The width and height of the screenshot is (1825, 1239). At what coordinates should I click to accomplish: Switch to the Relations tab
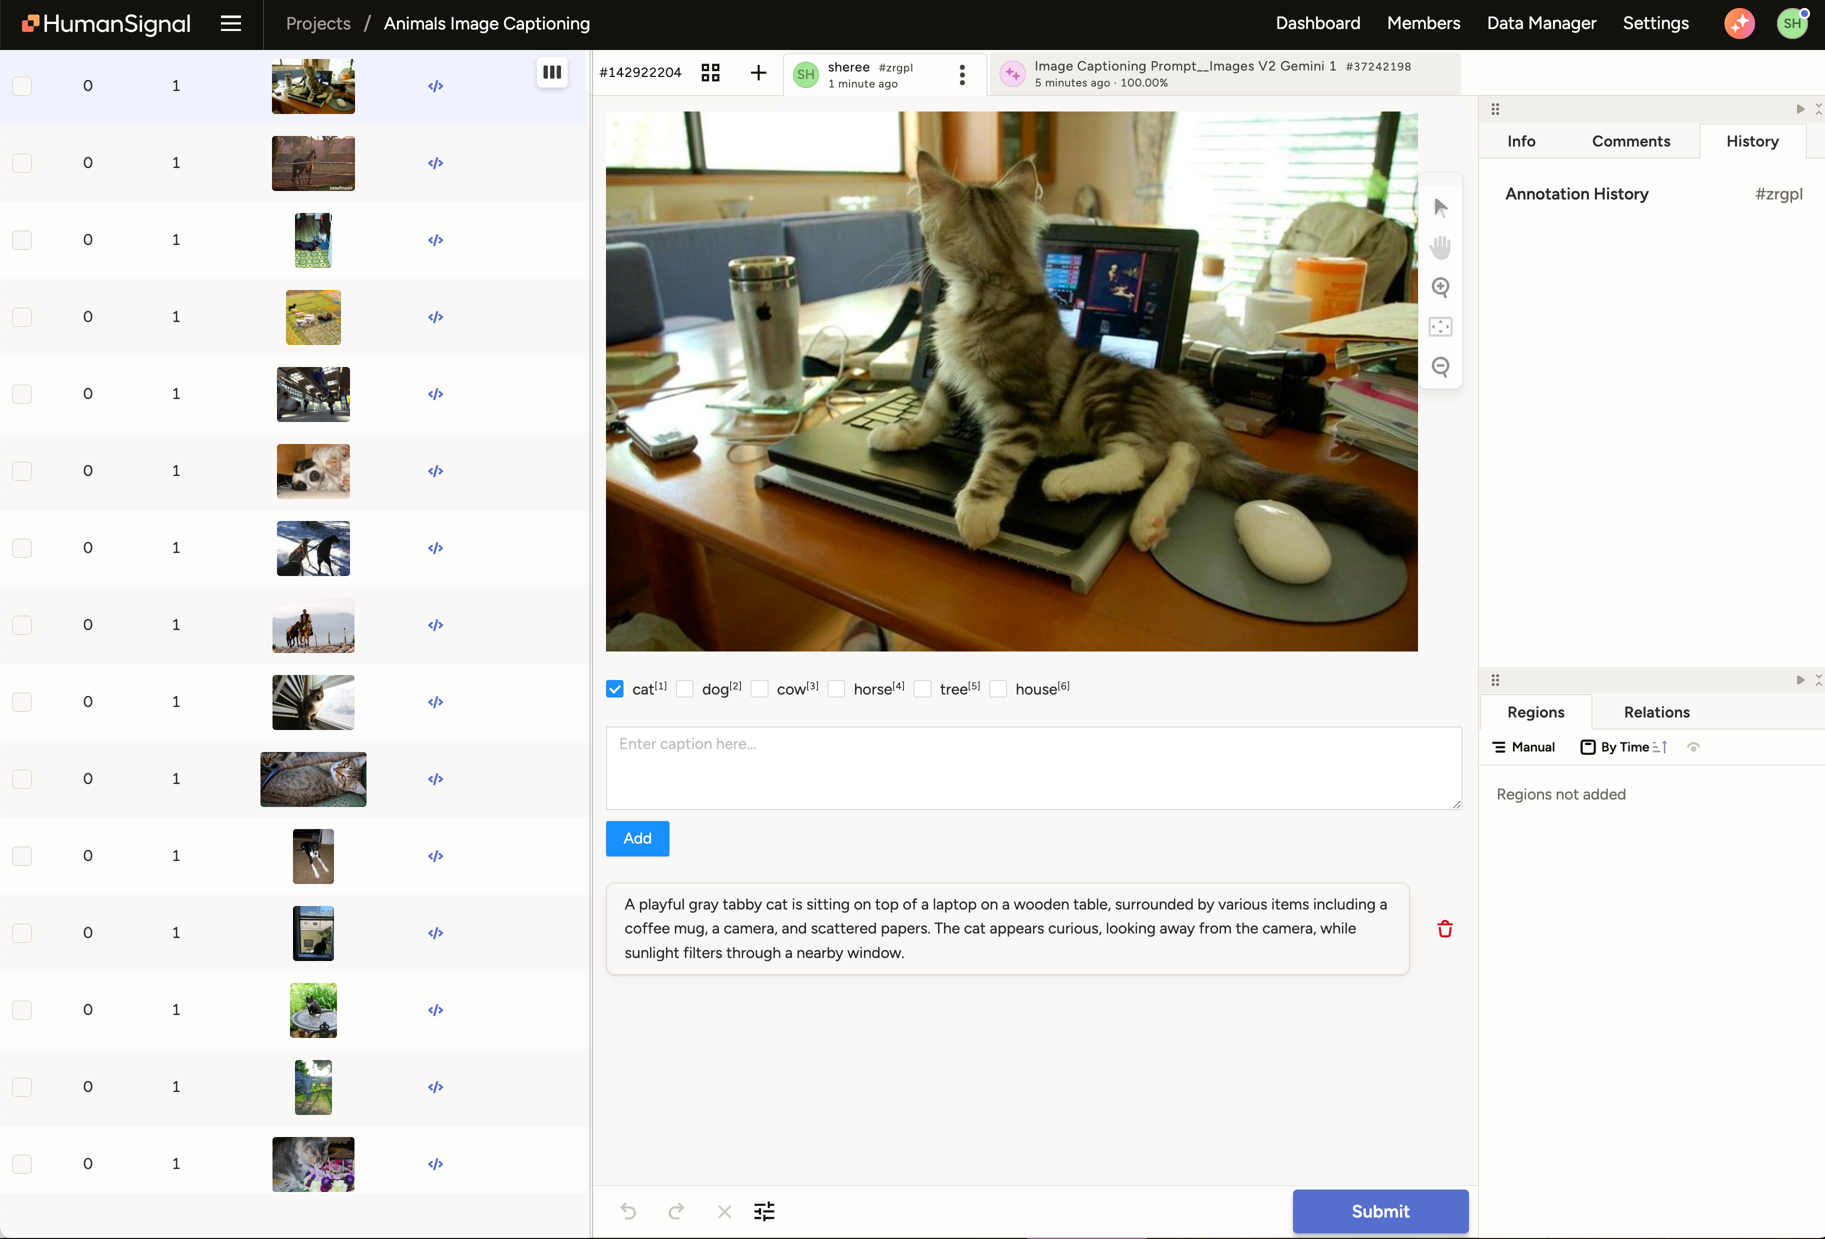point(1656,712)
